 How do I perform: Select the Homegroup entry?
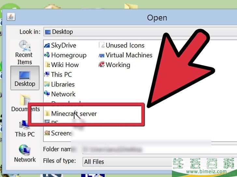(65, 55)
